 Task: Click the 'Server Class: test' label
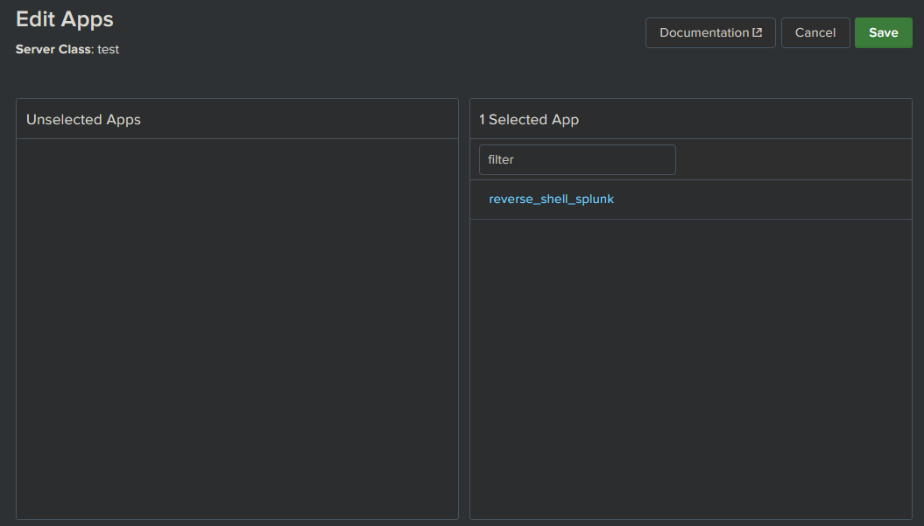pos(67,50)
